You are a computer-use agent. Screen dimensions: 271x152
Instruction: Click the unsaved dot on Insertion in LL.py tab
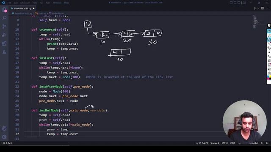34,8
